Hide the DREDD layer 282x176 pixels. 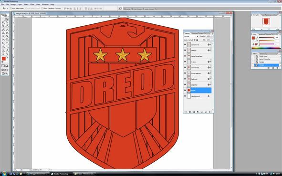(185, 51)
